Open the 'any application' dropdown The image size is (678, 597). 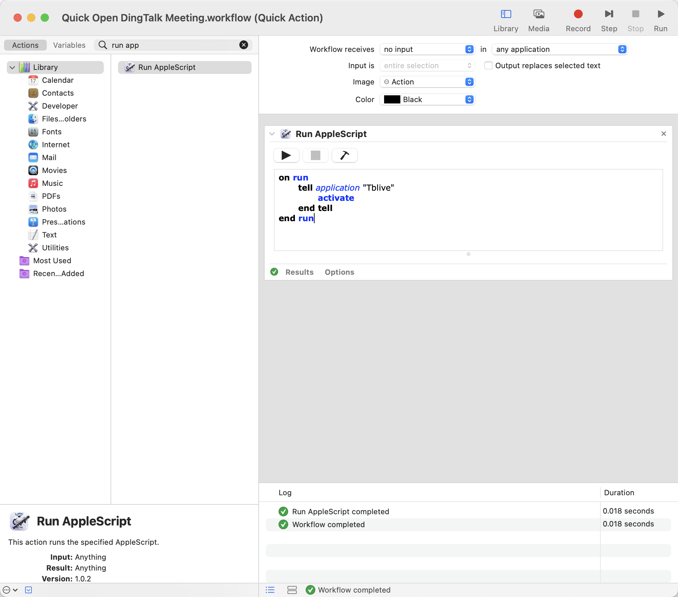[559, 50]
